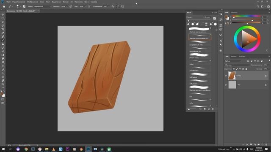The width and height of the screenshot is (271, 152).
Task: Click foreground color swatch in tools panel
Action: 2,94
